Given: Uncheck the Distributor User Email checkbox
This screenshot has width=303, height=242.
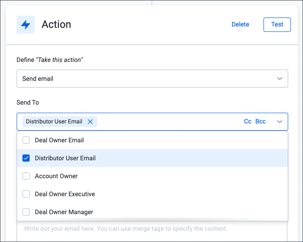Looking at the screenshot, I should click(x=26, y=158).
